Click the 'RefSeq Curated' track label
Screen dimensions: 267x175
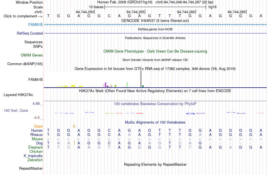[x=30, y=33]
